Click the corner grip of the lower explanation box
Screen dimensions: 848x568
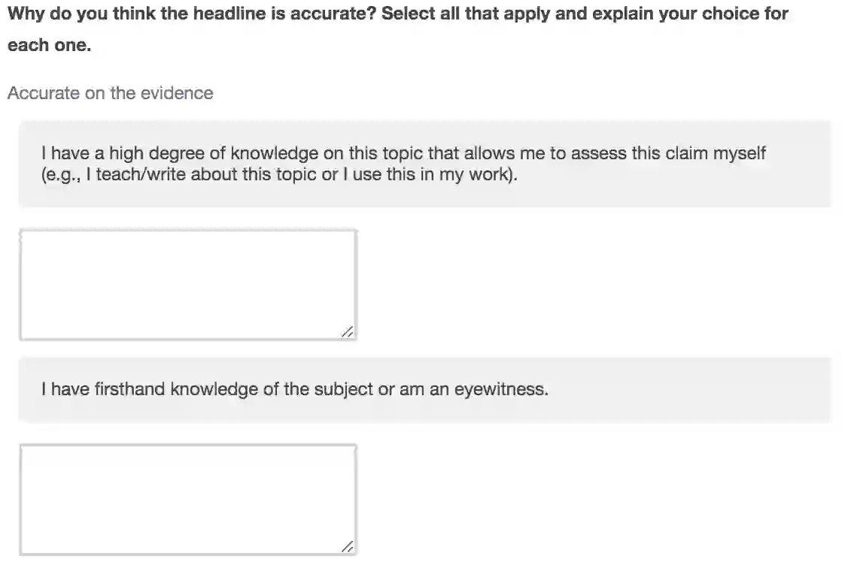347,547
